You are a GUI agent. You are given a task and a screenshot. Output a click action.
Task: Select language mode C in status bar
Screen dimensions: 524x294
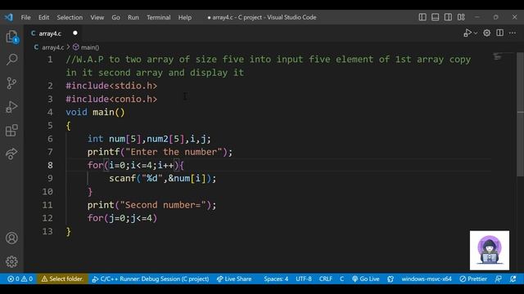coord(341,278)
